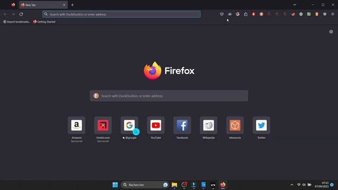Screen dimensions: 338x190
Task: Click the green square extension icon
Action: pos(309,14)
